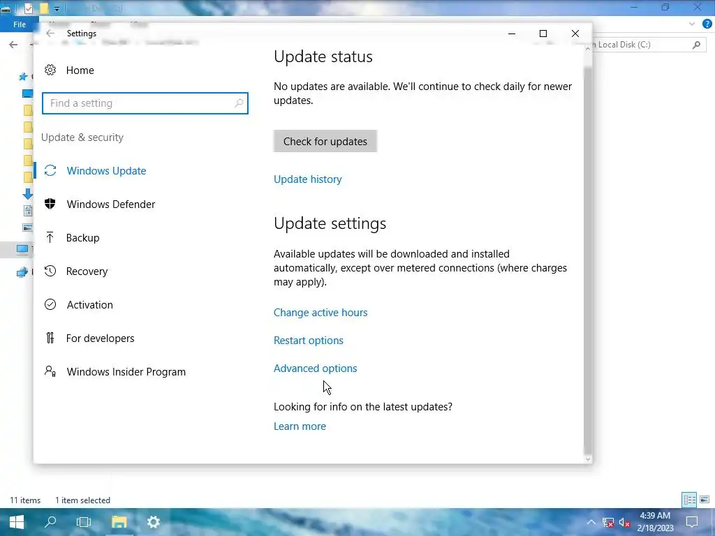Click the Activation checkmark circle icon
This screenshot has width=715, height=536.
tap(50, 304)
